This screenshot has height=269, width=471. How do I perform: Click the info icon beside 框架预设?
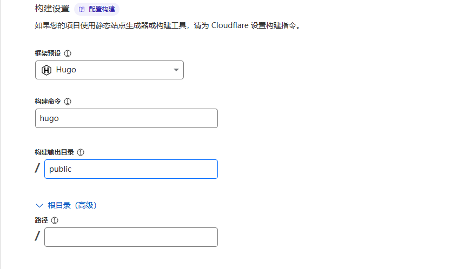pos(68,54)
